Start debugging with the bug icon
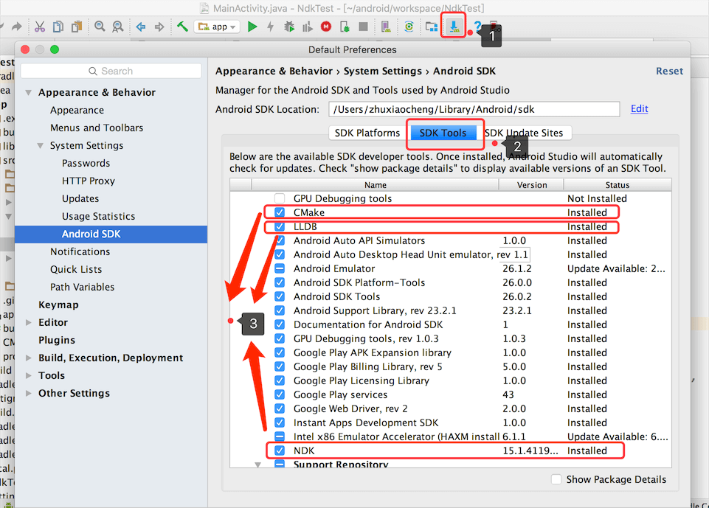The width and height of the screenshot is (709, 508). (x=289, y=27)
